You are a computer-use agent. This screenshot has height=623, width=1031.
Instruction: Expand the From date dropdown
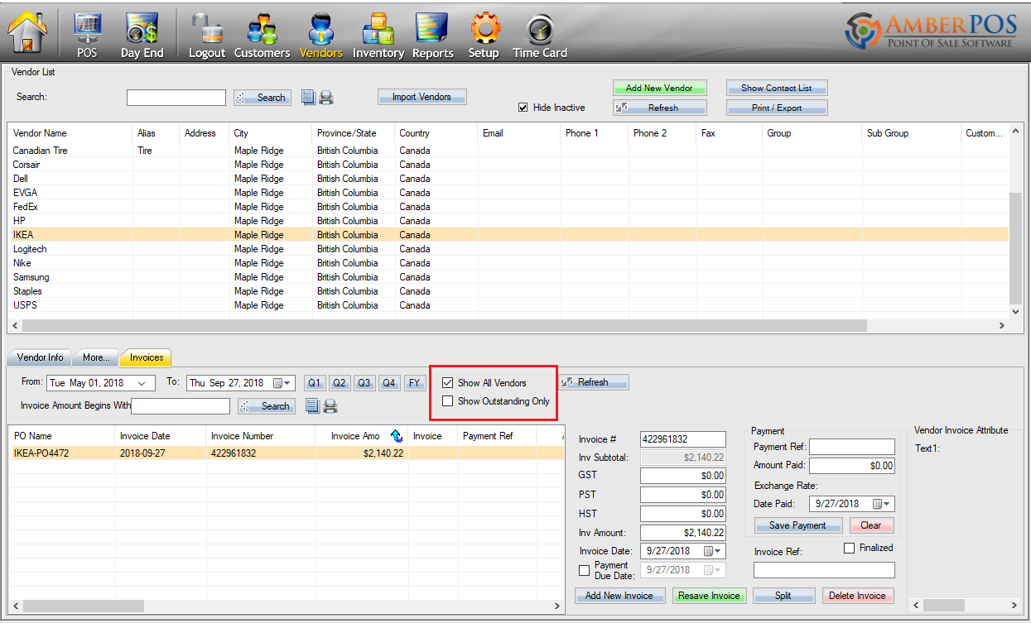pos(144,383)
